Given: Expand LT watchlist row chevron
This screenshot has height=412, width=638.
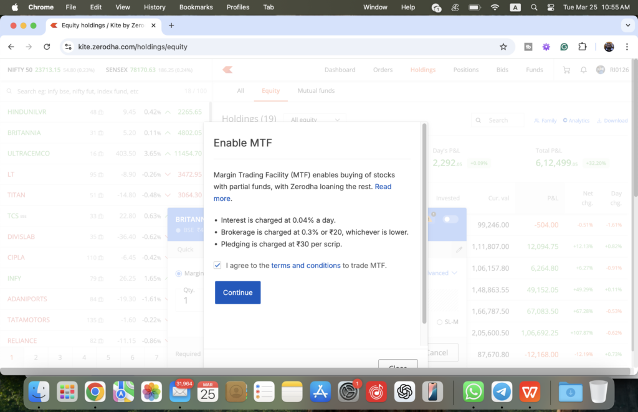Looking at the screenshot, I should tap(168, 174).
